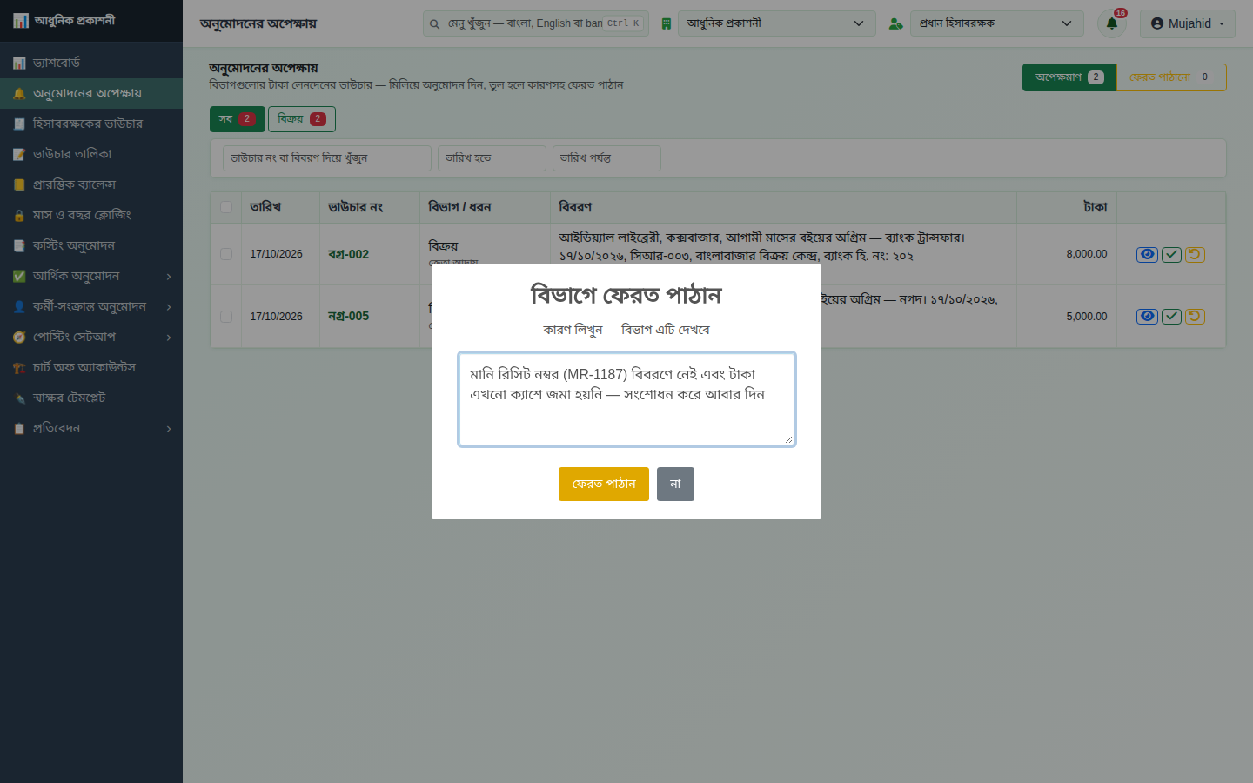
Task: Toggle the select-all checkbox in table header
Action: pyautogui.click(x=226, y=207)
